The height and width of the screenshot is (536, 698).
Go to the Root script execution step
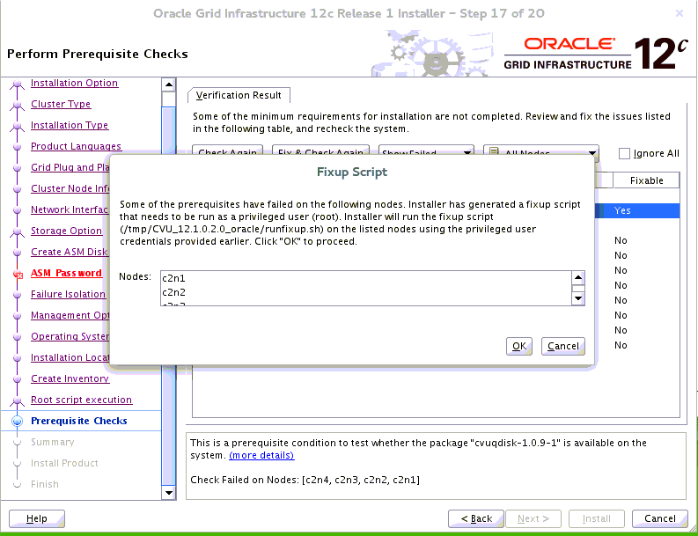[82, 400]
